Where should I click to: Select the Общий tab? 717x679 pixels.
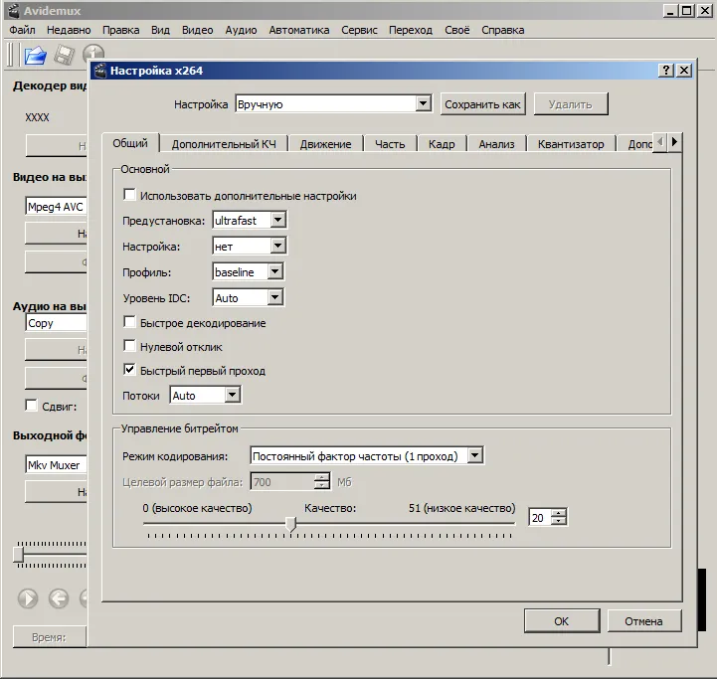pos(130,143)
